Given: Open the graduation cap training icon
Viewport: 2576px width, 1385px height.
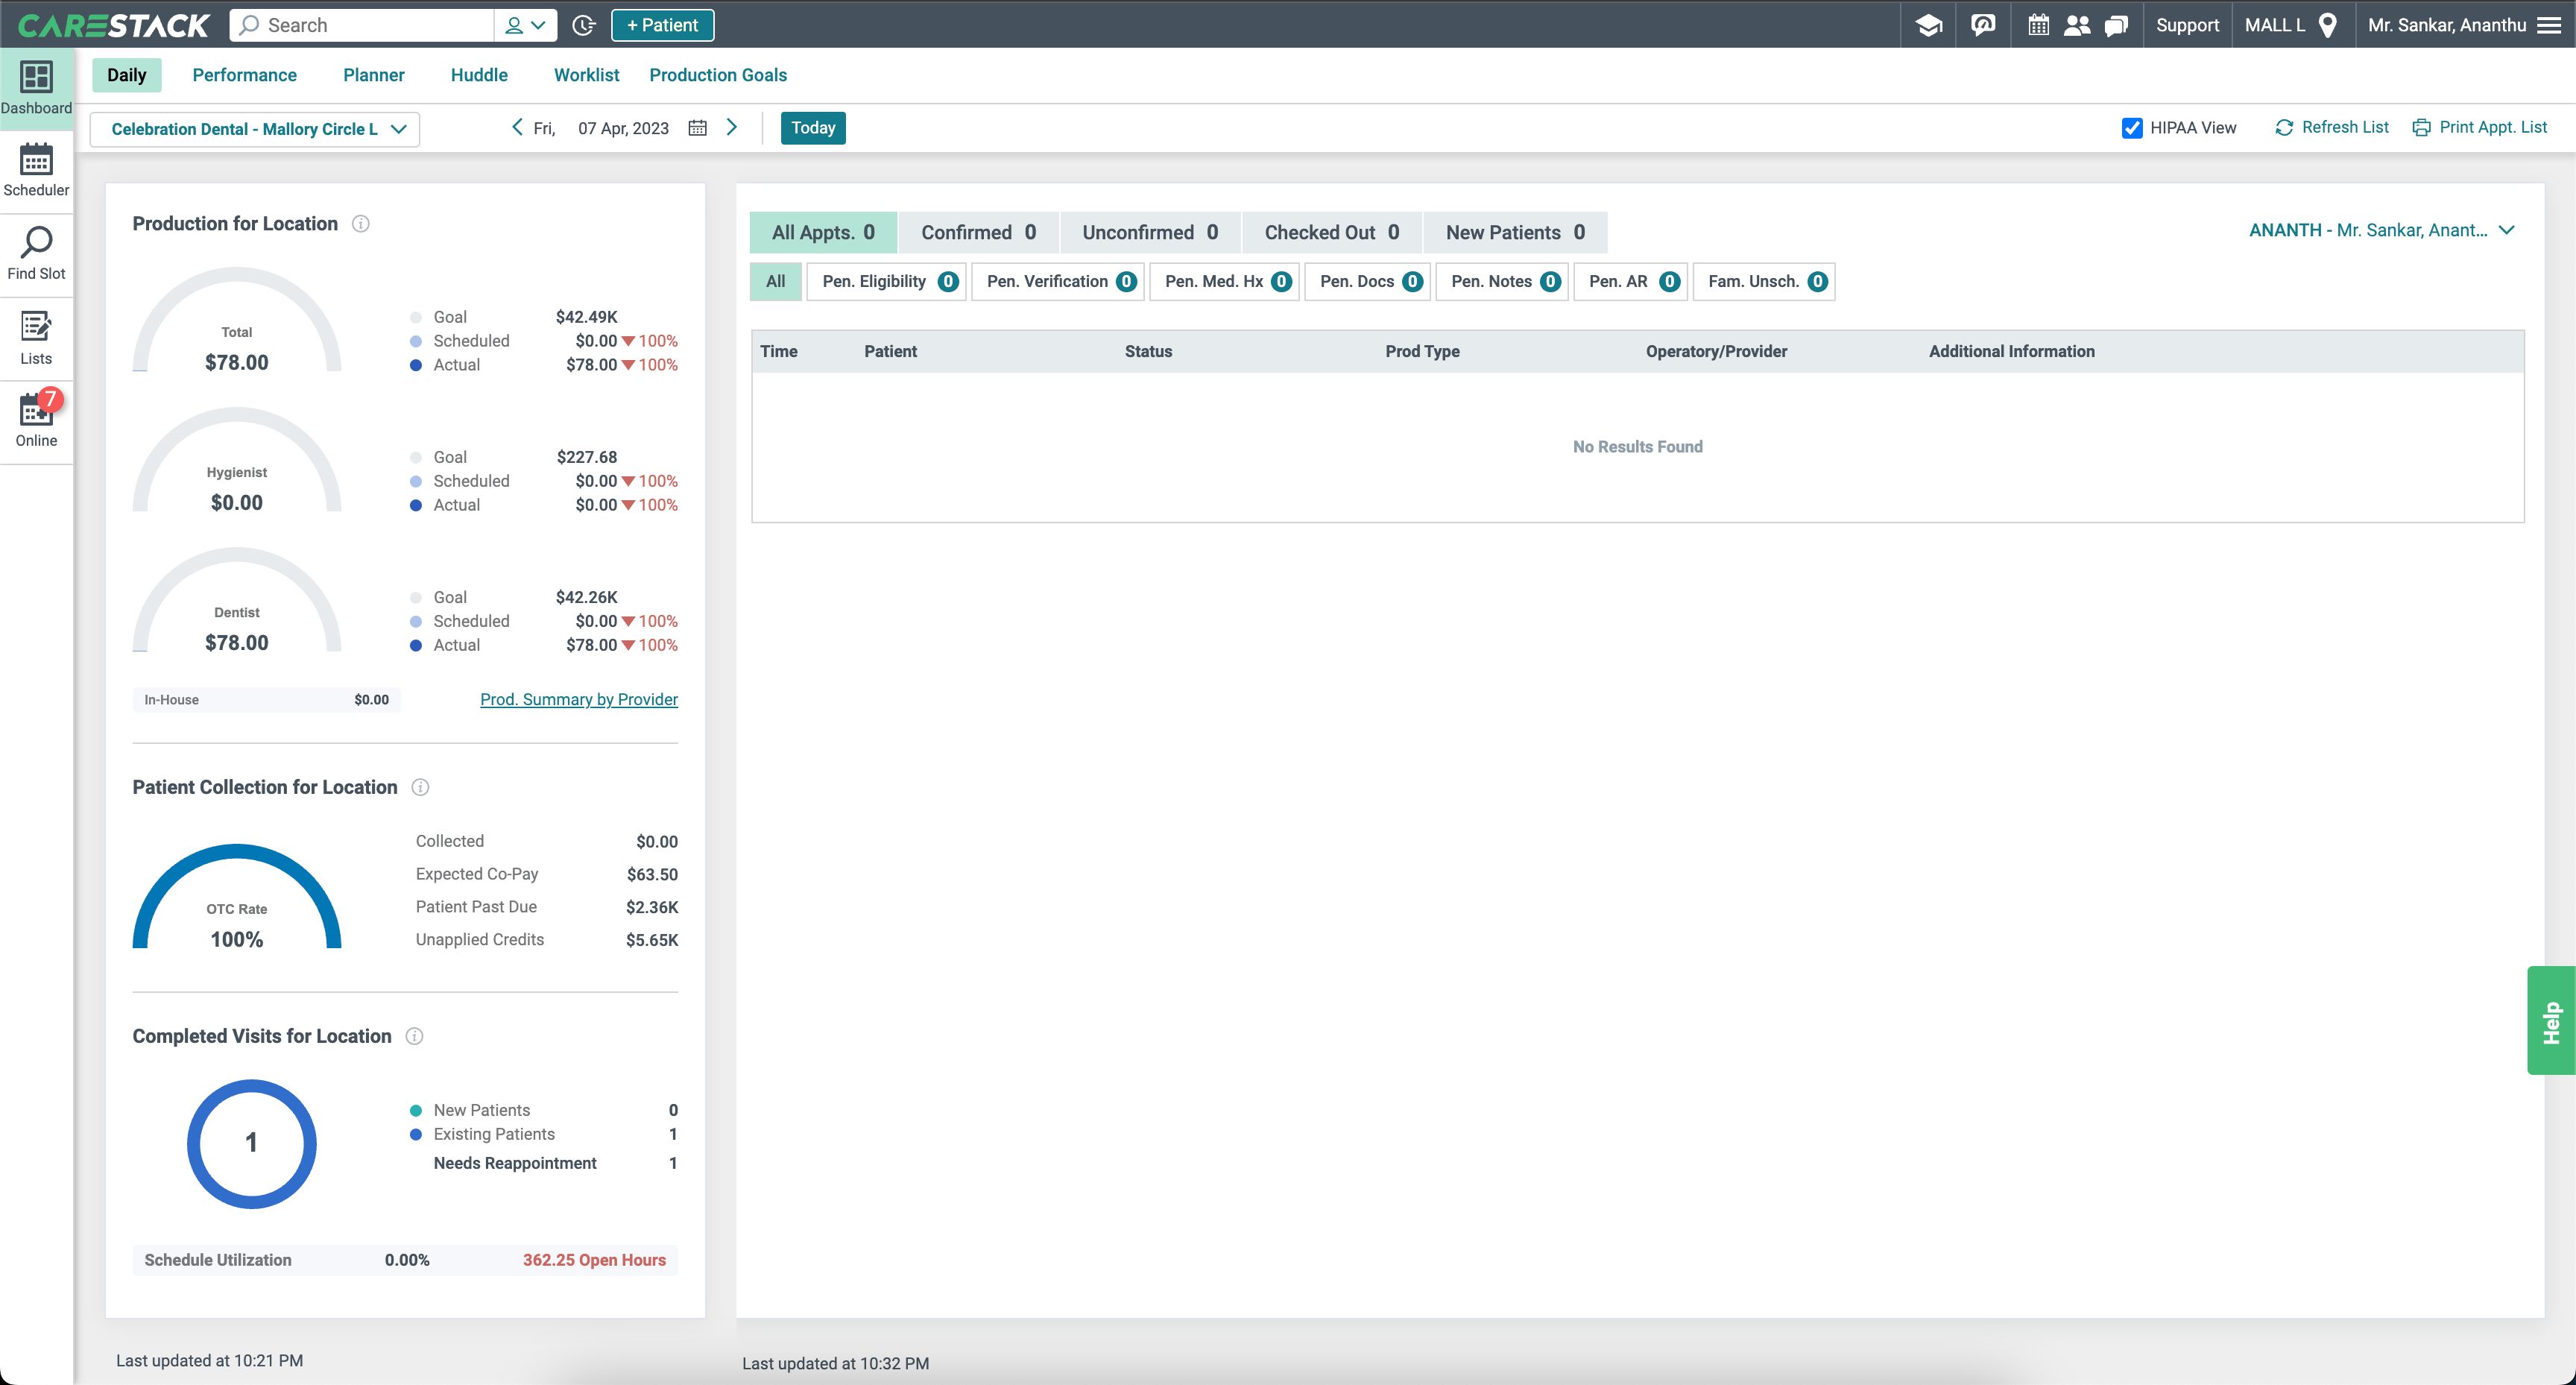Looking at the screenshot, I should coord(1929,25).
